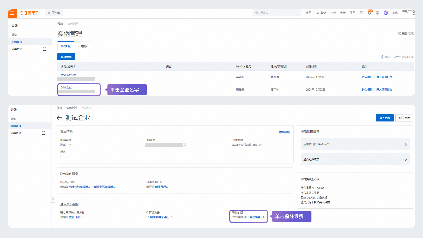Click 进入管理后台 in the 云效 DevOps row

pos(384,77)
